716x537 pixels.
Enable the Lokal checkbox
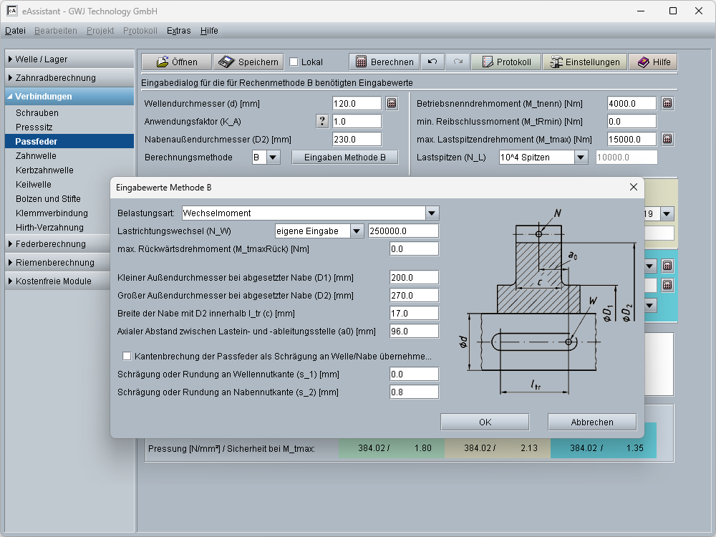[x=294, y=62]
